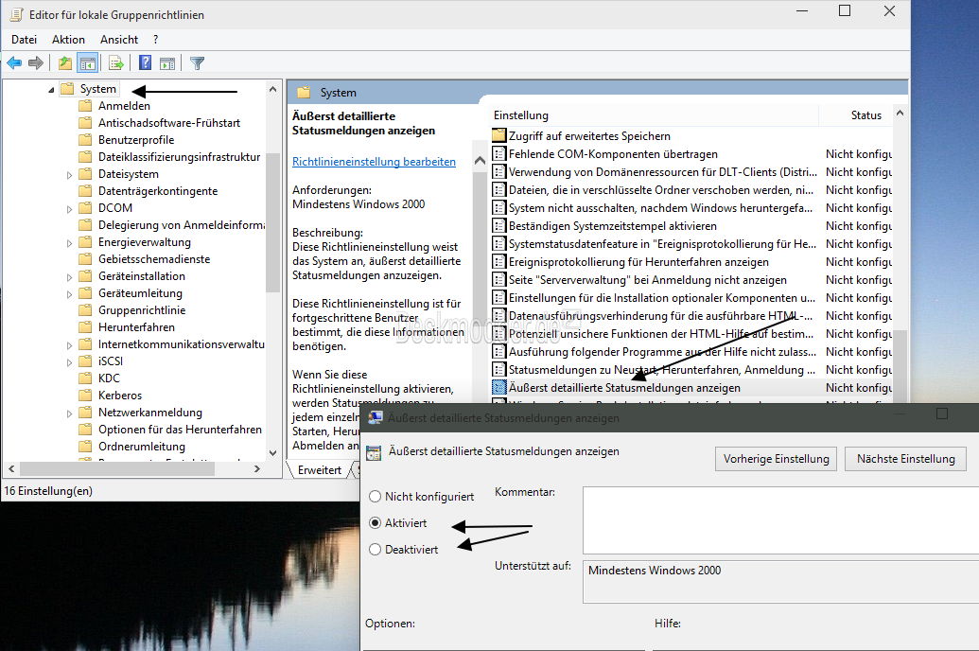Go back with the blue arrow
The image size is (979, 651).
14,63
